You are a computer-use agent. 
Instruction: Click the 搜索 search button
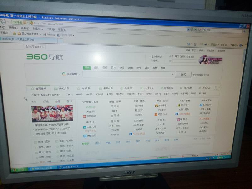(184, 75)
